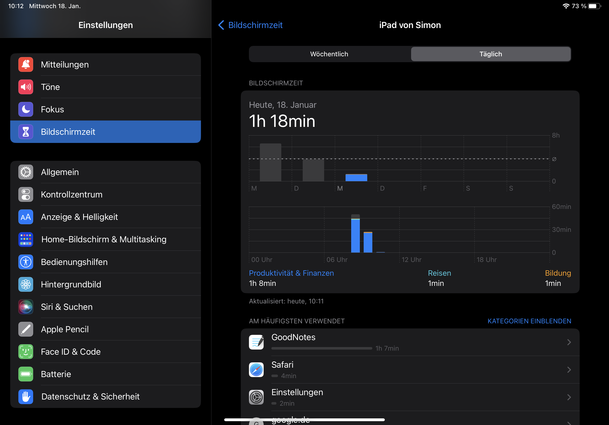Tap Wednesday's blue usage bar
Image resolution: width=609 pixels, height=425 pixels.
click(356, 178)
